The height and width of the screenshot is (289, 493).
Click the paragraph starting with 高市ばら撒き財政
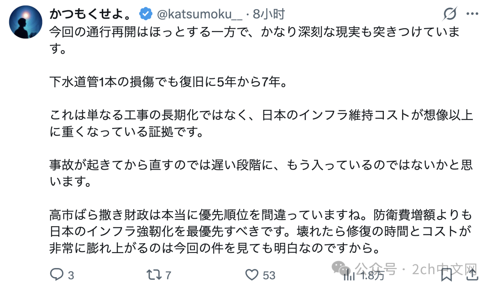(260, 231)
